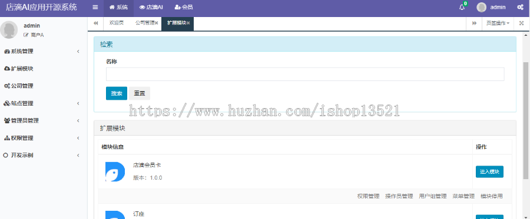The image size is (530, 219).
Task: Close the 扩展模块 tab
Action: click(188, 23)
